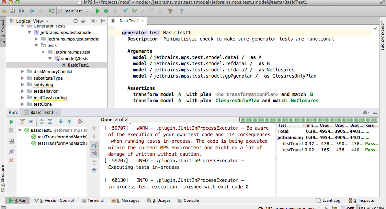Go to previous failed test, up arrow
The width and height of the screenshot is (386, 209).
coord(69,121)
